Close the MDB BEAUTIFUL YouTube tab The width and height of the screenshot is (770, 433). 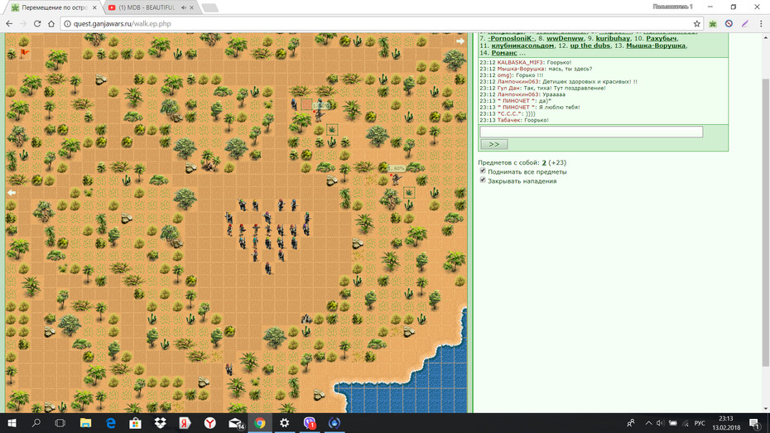192,7
